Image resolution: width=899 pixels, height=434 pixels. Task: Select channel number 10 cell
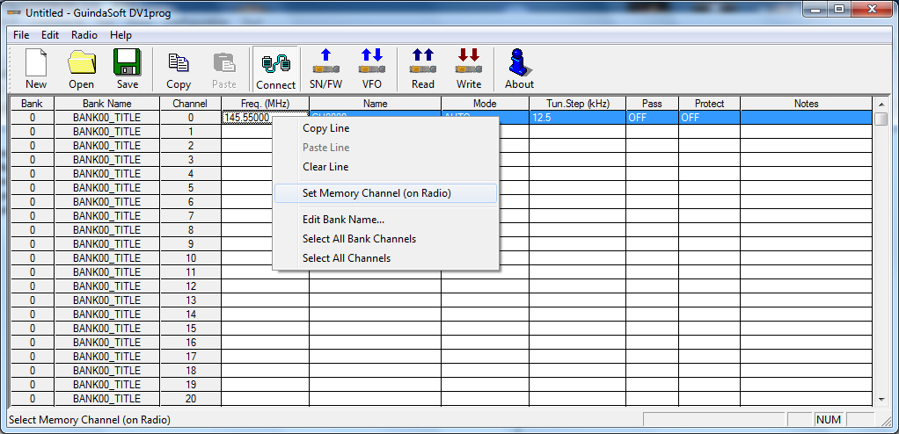(x=190, y=257)
